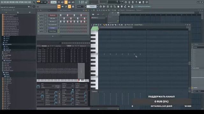Click the tempo display field

pos(54,2)
